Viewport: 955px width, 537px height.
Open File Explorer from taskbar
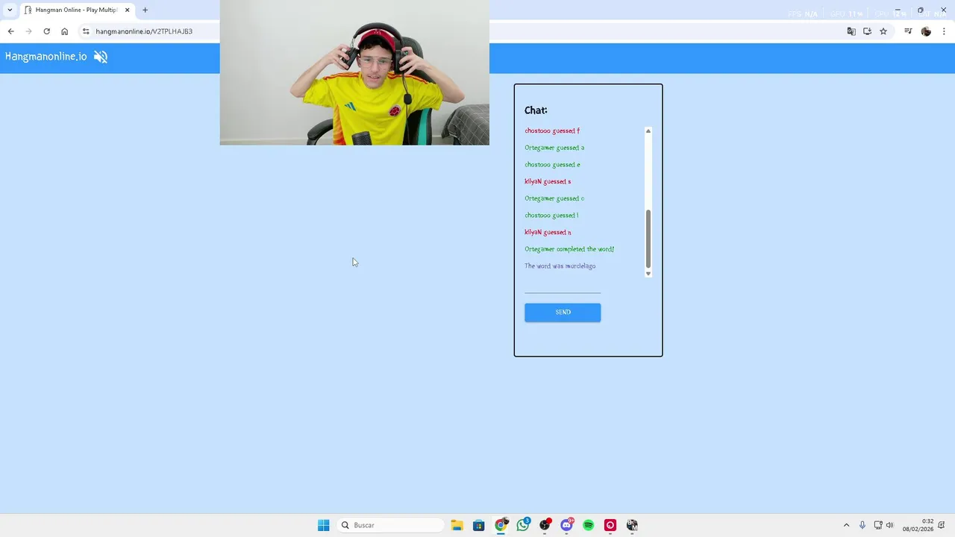pos(457,525)
